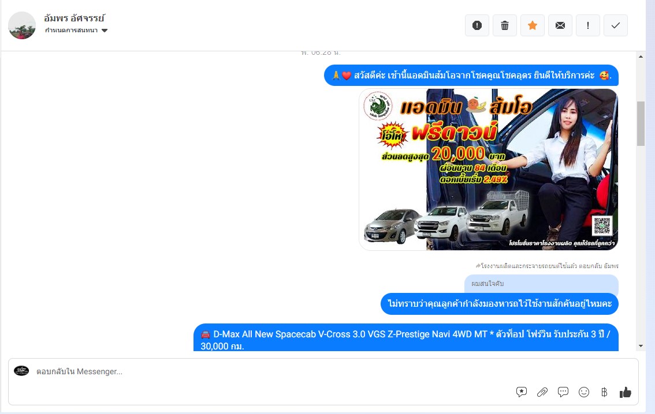Click the Baht payment request icon
Viewport: 655px width, 414px height.
604,392
